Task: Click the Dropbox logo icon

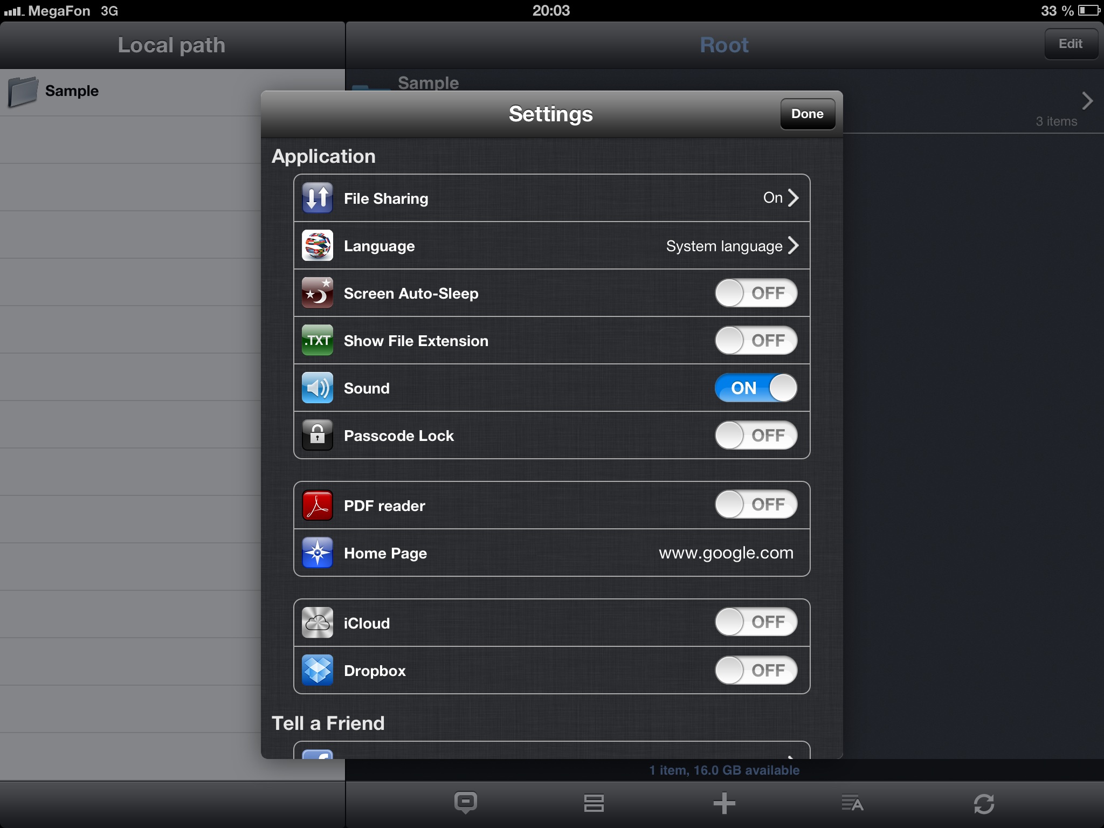Action: tap(318, 670)
